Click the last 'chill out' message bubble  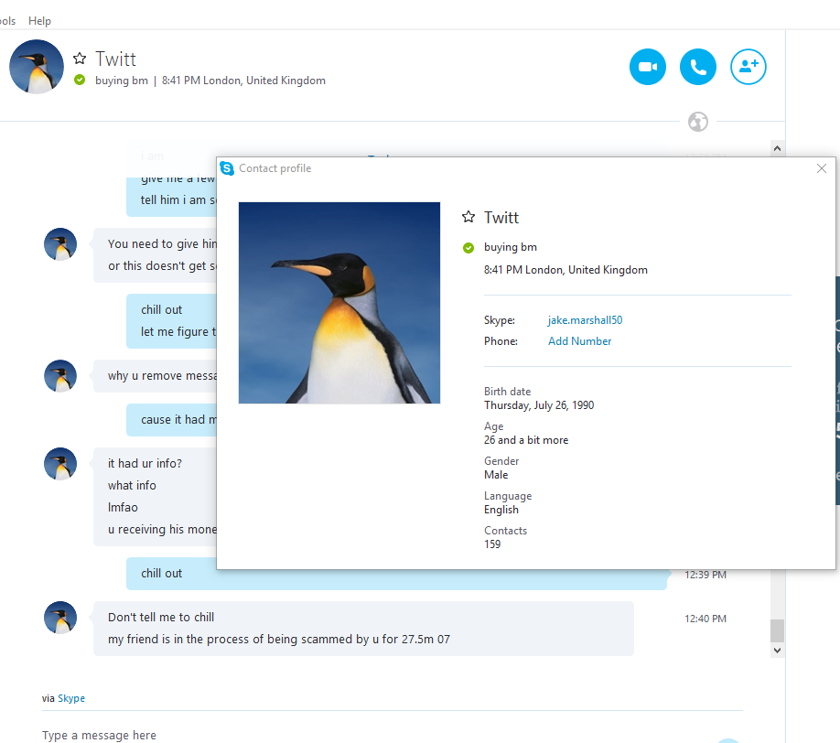(x=396, y=574)
